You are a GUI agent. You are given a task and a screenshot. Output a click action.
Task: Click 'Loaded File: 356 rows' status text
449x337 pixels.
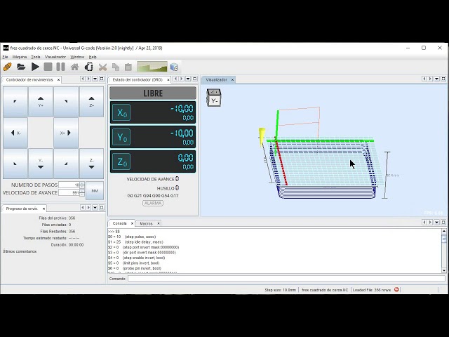pos(372,290)
